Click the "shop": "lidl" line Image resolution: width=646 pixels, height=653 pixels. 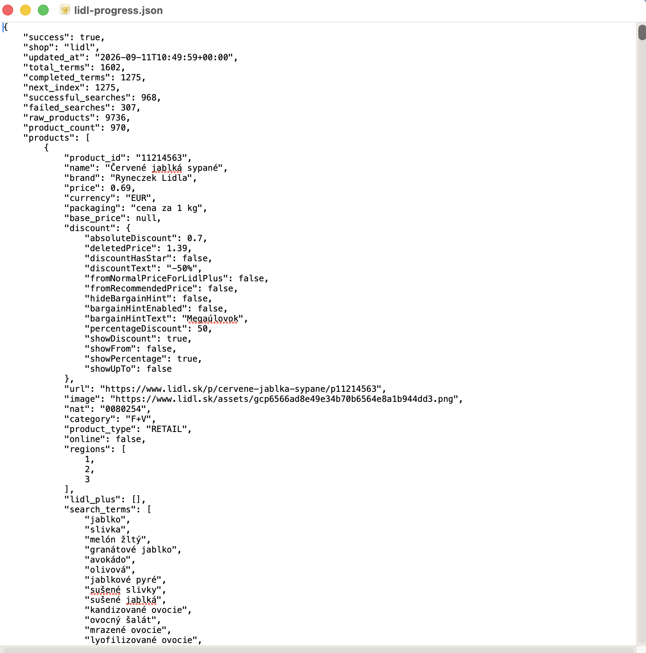tap(61, 48)
